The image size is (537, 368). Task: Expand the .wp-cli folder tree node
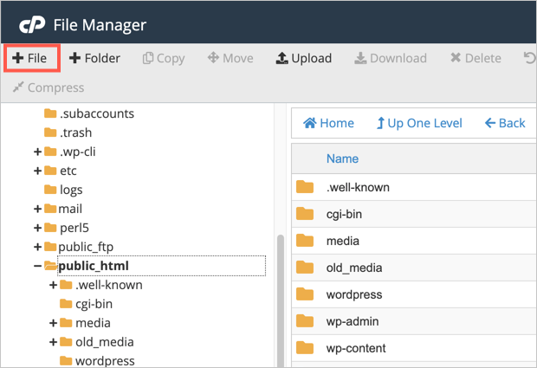point(37,152)
